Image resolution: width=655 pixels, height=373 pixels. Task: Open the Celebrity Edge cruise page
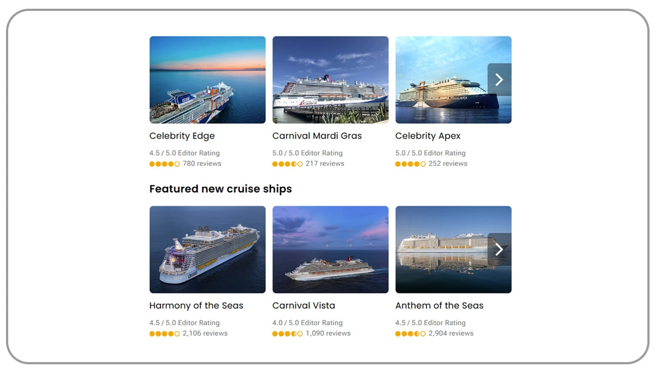coord(182,136)
